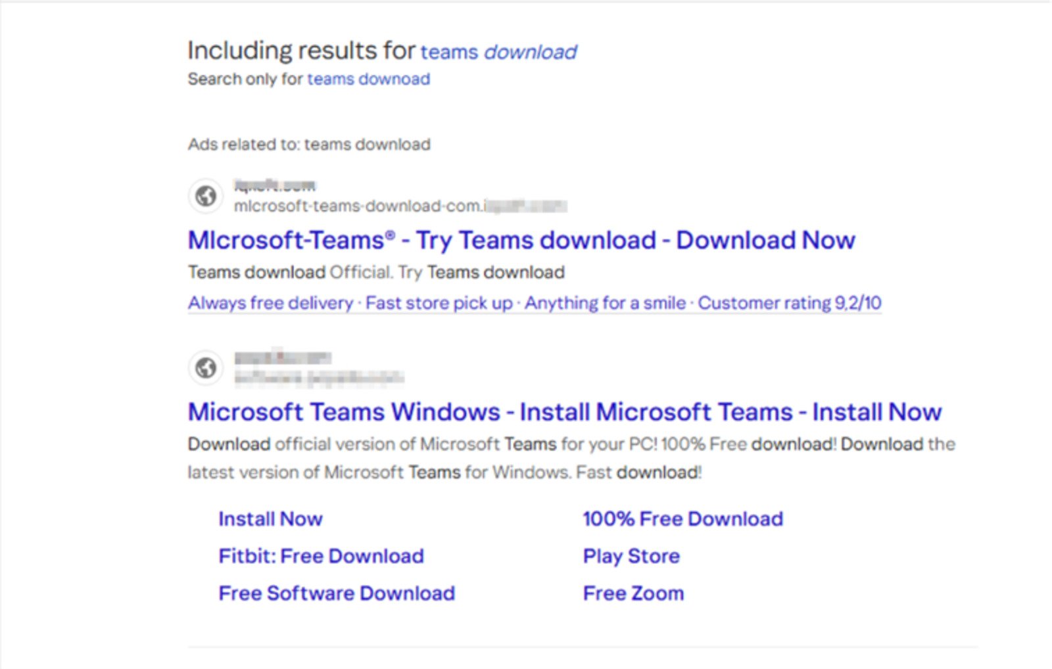The image size is (1052, 669).
Task: Search only for 'teams downoad' link
Action: [368, 79]
